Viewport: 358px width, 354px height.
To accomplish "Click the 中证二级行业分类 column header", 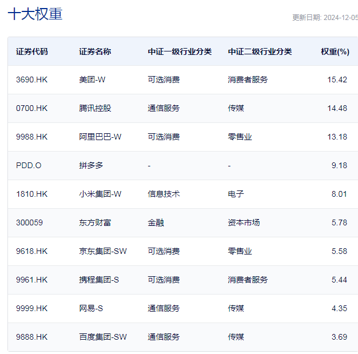I will (x=260, y=51).
